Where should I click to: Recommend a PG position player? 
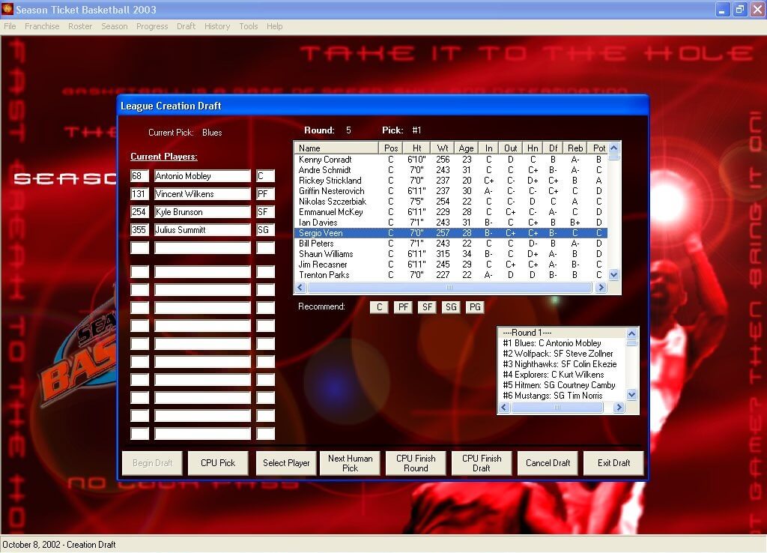[475, 306]
